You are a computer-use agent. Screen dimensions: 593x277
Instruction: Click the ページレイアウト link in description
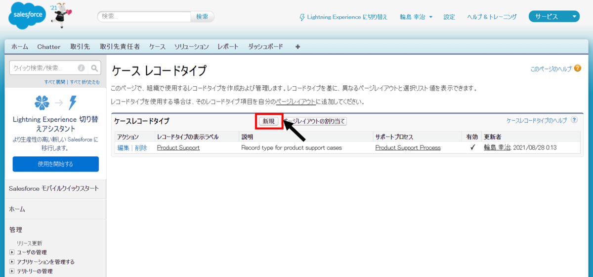coord(296,102)
